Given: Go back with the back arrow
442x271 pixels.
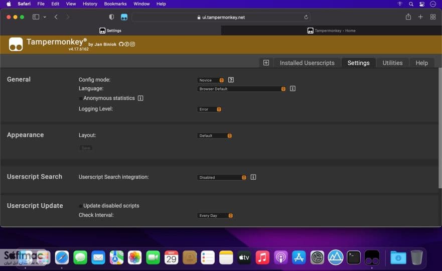Looking at the screenshot, I should pyautogui.click(x=56, y=17).
